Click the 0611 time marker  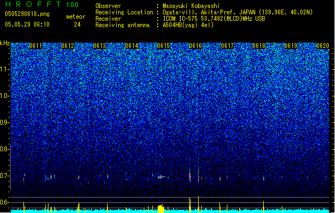36,46
